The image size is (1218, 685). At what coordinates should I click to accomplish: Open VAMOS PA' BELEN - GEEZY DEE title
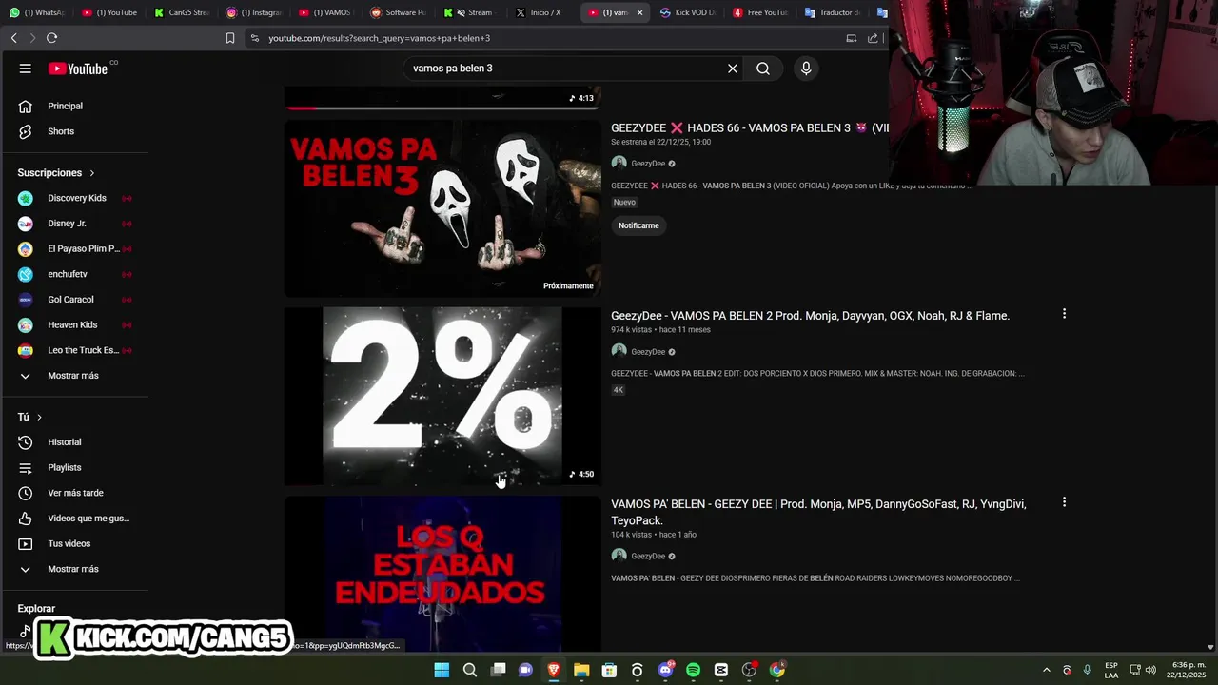pos(818,512)
